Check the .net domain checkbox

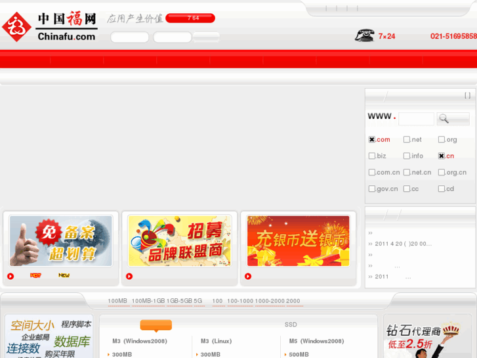tap(406, 139)
